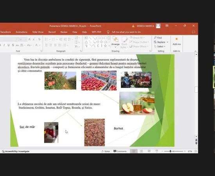Select the Isosceles Triangle shape

(x=86, y=42)
